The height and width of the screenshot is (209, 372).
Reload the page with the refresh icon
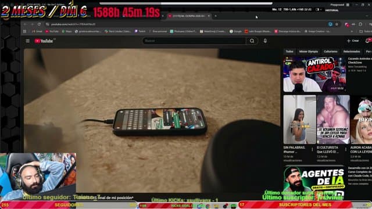tap(39, 24)
